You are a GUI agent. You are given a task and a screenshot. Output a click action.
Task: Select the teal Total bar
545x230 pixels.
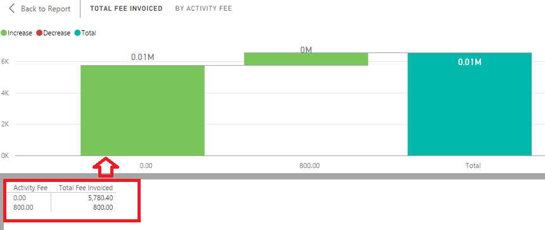click(469, 104)
